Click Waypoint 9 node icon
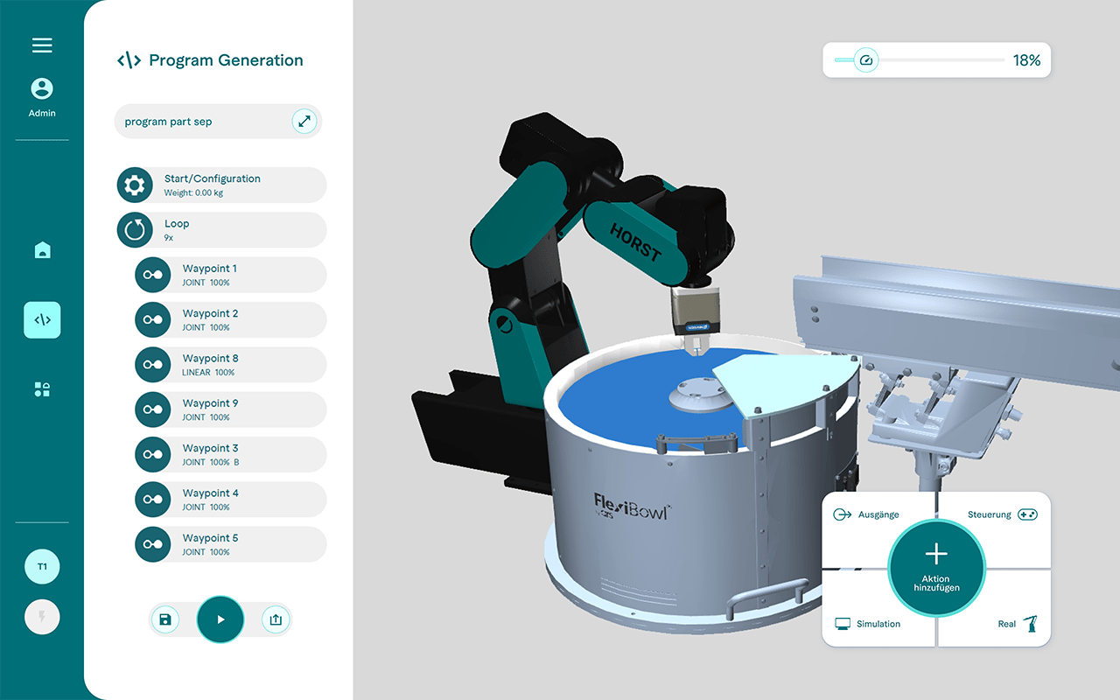 tap(153, 409)
